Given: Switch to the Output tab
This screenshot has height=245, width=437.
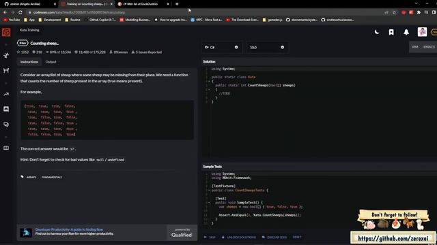Looking at the screenshot, I should tap(51, 62).
